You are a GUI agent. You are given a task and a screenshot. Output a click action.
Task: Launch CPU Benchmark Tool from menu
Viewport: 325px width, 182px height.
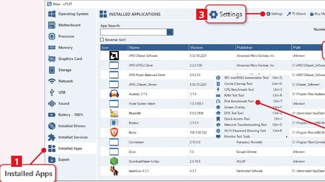coord(239,89)
